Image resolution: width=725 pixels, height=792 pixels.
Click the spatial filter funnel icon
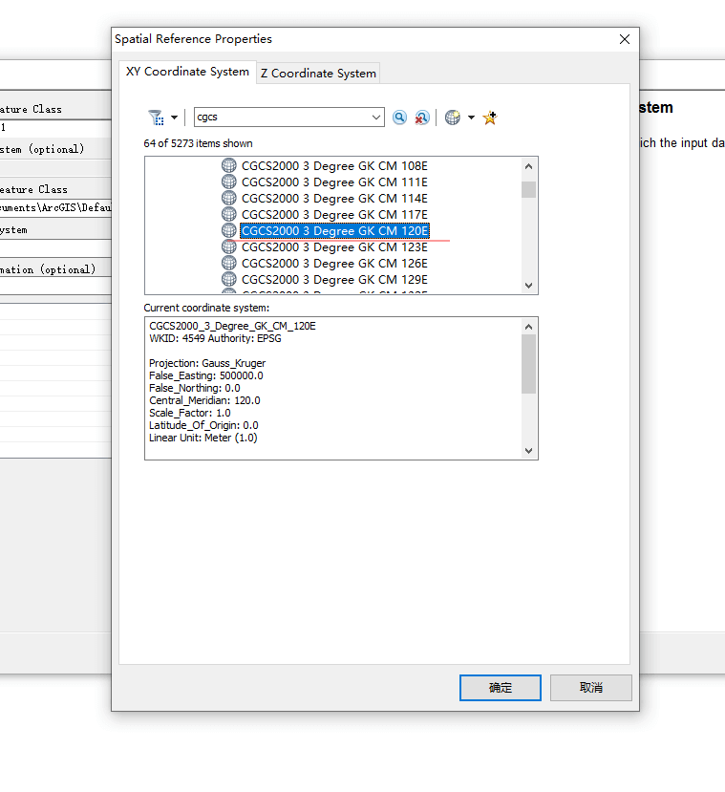[156, 118]
